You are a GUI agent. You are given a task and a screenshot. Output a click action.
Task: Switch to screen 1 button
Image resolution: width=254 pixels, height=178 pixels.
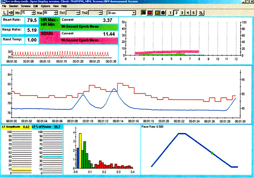point(171,13)
